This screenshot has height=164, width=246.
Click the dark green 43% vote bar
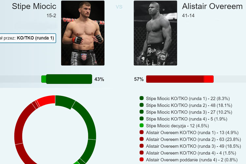pos(69,79)
